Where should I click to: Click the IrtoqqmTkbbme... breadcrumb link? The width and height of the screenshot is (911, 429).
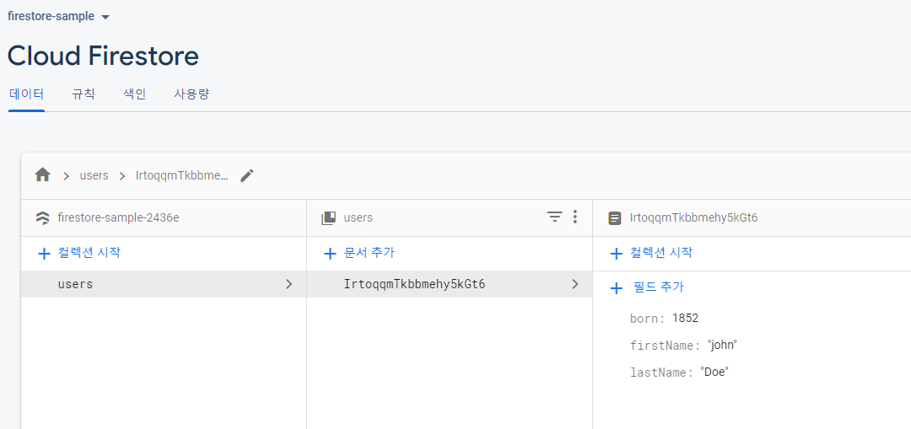pyautogui.click(x=182, y=175)
